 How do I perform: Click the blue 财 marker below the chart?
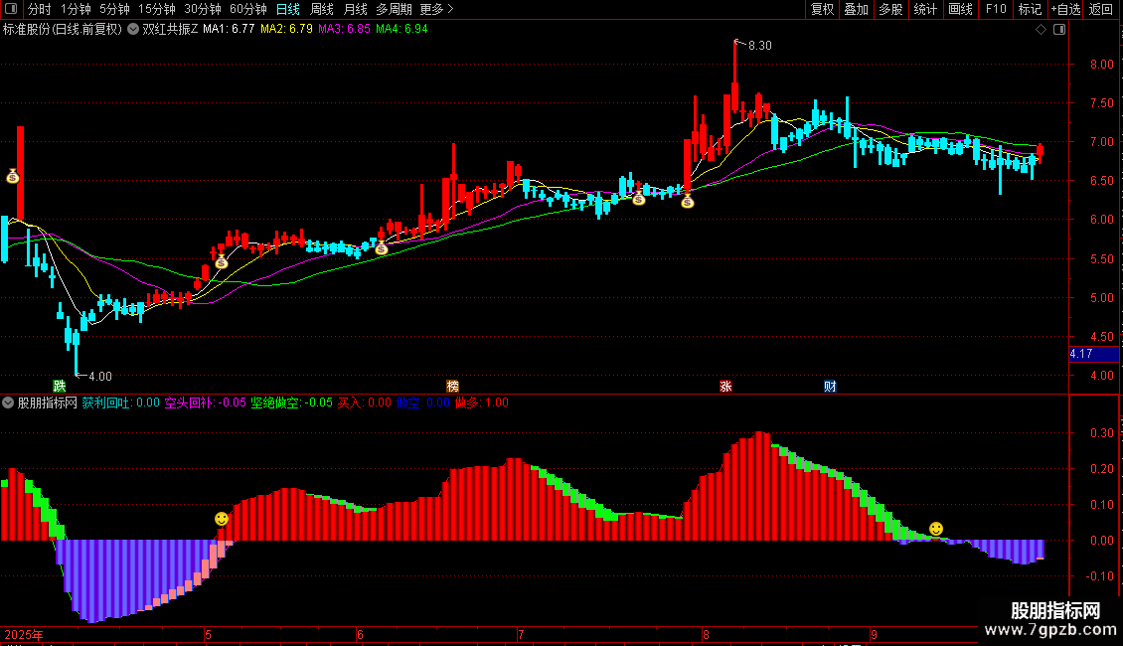tap(830, 386)
